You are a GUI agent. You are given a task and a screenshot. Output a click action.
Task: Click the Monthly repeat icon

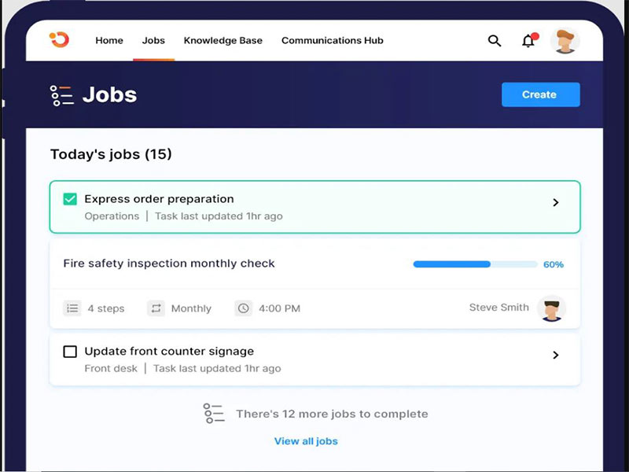(x=156, y=308)
